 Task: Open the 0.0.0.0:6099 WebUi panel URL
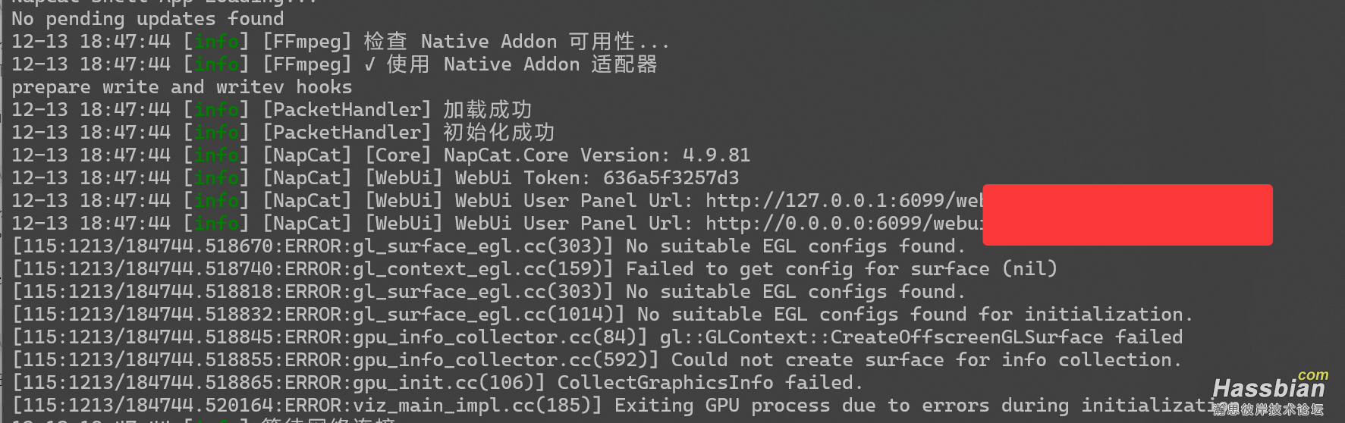(x=844, y=224)
